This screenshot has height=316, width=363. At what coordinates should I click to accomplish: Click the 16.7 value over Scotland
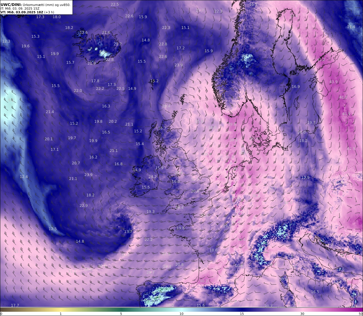click(x=162, y=128)
